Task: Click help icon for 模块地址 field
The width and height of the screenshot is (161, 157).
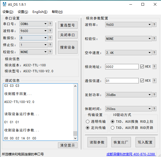Action: click(155, 67)
